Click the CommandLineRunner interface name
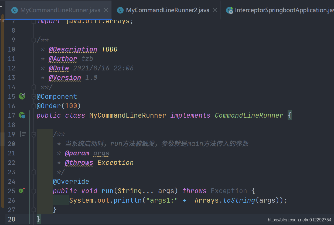The width and height of the screenshot is (334, 225). (x=249, y=115)
